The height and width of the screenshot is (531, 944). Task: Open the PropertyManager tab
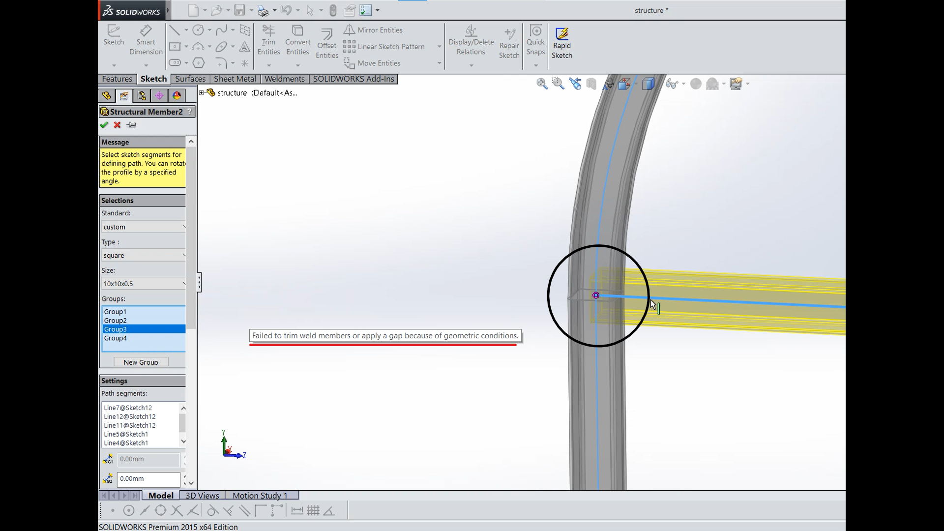[x=124, y=96]
